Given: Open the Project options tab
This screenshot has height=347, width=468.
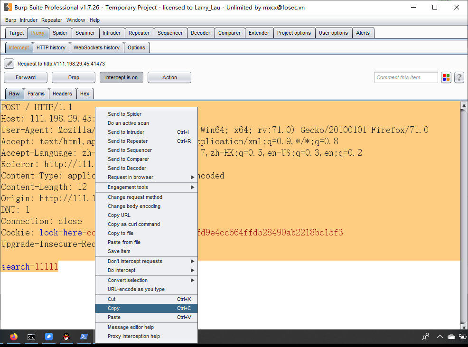Looking at the screenshot, I should point(294,33).
